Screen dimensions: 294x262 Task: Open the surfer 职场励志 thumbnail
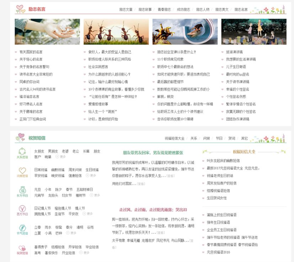[x=185, y=32]
